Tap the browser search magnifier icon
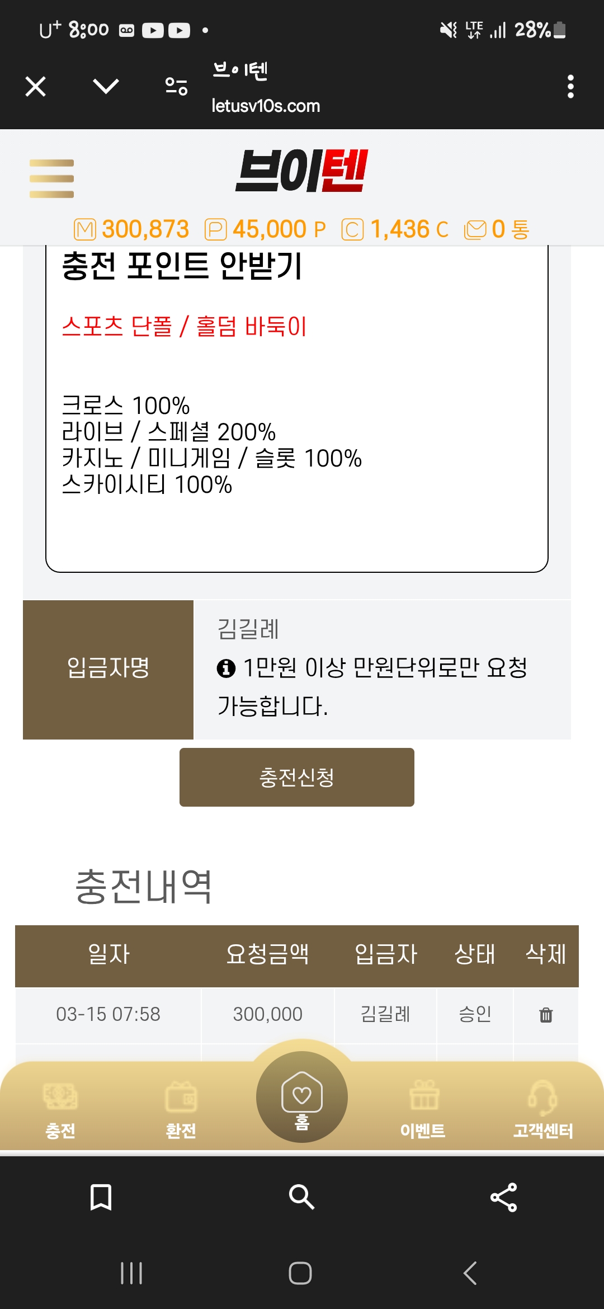 (x=301, y=1197)
